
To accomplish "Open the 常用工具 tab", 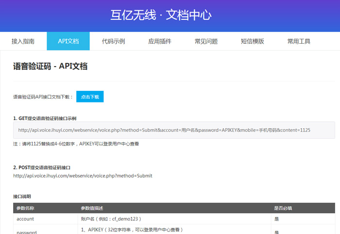I will [x=298, y=41].
